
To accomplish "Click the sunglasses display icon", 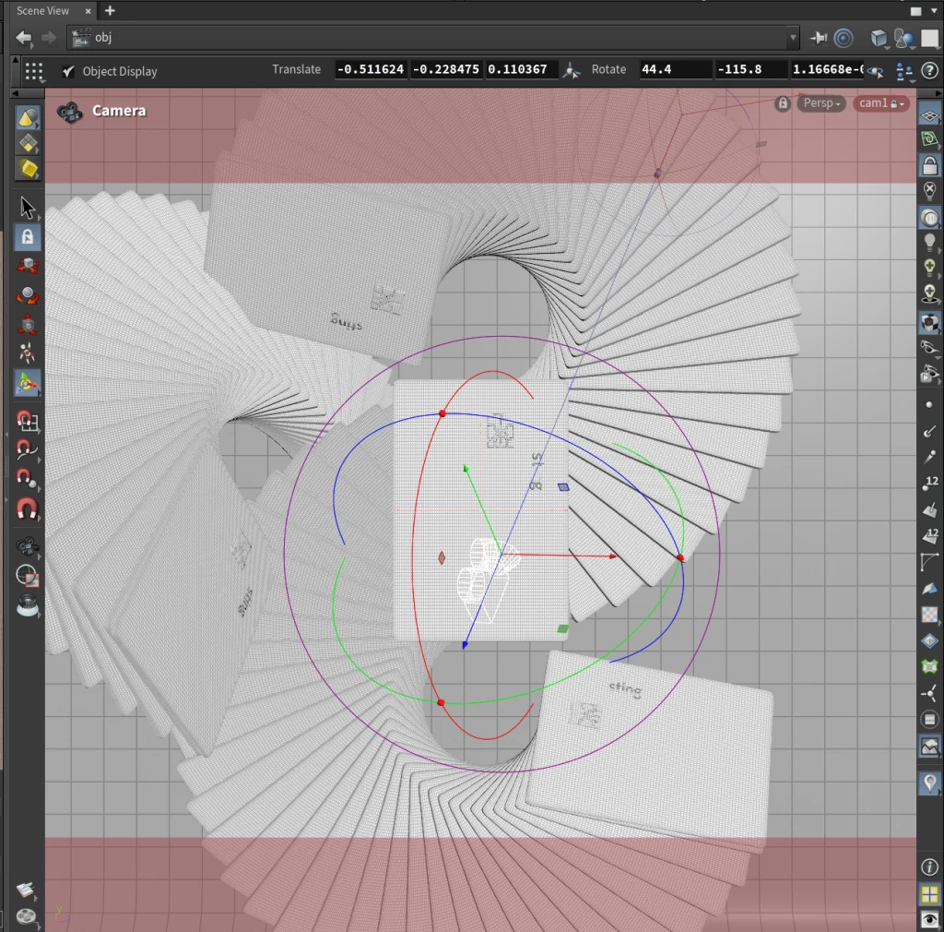I will pyautogui.click(x=929, y=348).
